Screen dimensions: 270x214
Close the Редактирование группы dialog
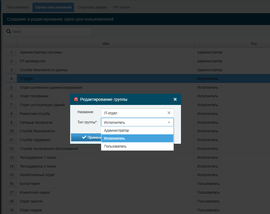(175, 99)
